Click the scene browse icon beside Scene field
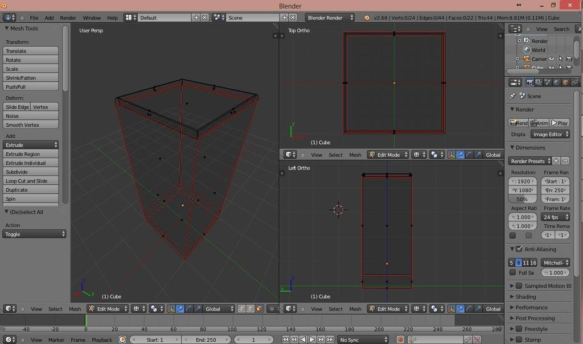Viewport: 583px width, 344px height. (x=217, y=18)
